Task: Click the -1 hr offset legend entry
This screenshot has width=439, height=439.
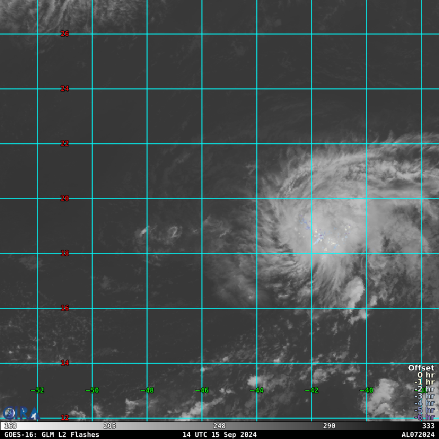Action: click(x=424, y=382)
